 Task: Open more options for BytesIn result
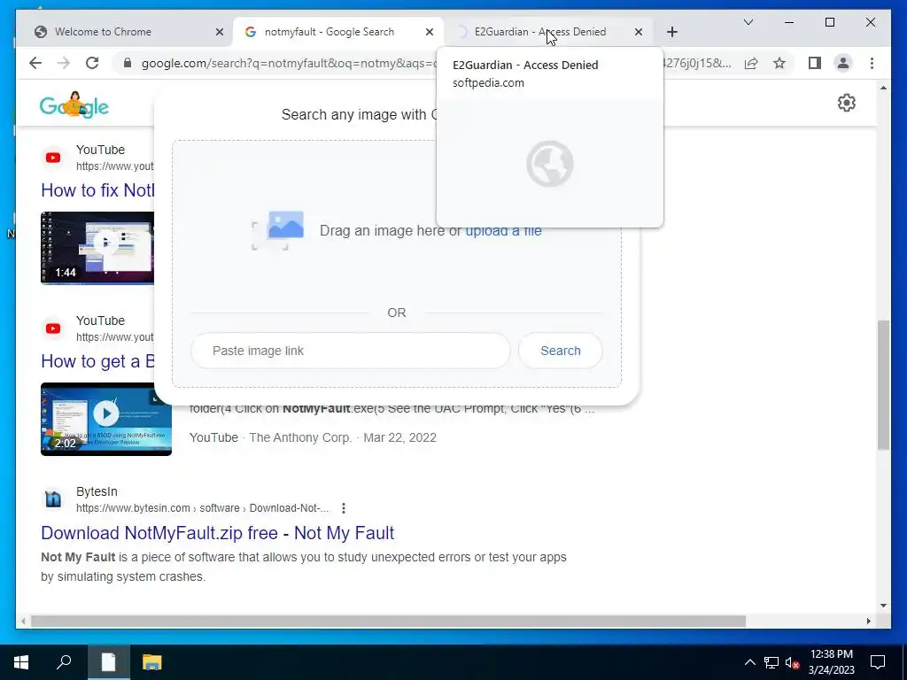(x=344, y=507)
